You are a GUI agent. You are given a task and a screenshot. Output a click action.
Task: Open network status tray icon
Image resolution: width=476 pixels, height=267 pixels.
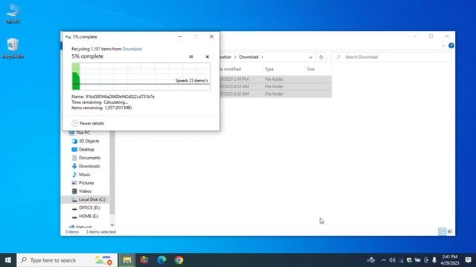click(x=401, y=260)
